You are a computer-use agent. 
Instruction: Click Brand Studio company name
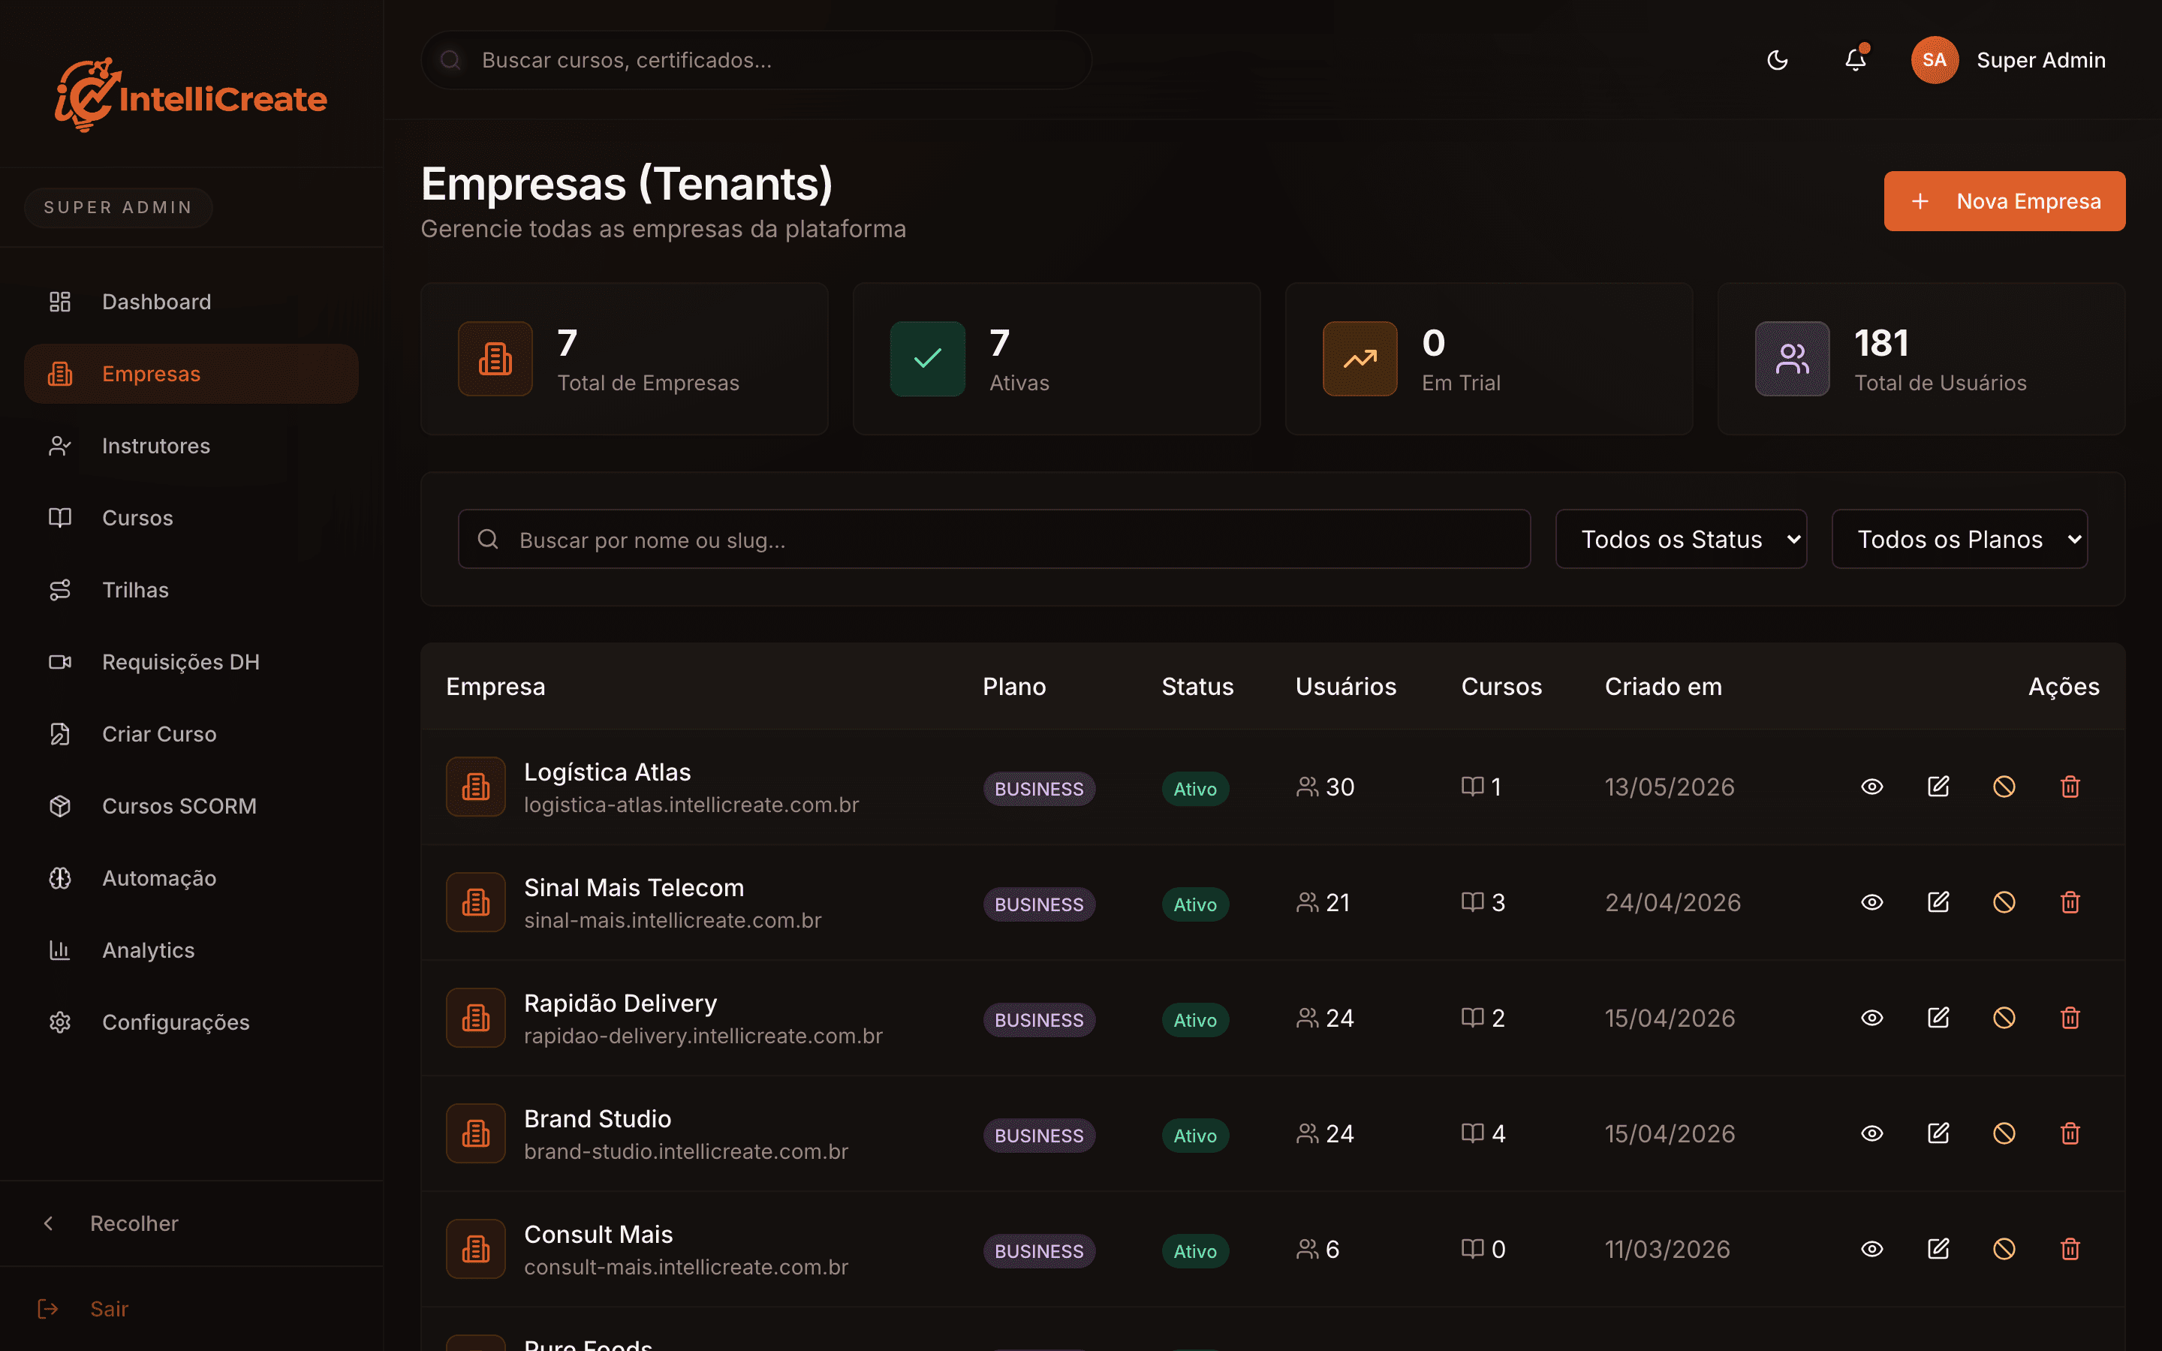(x=598, y=1118)
